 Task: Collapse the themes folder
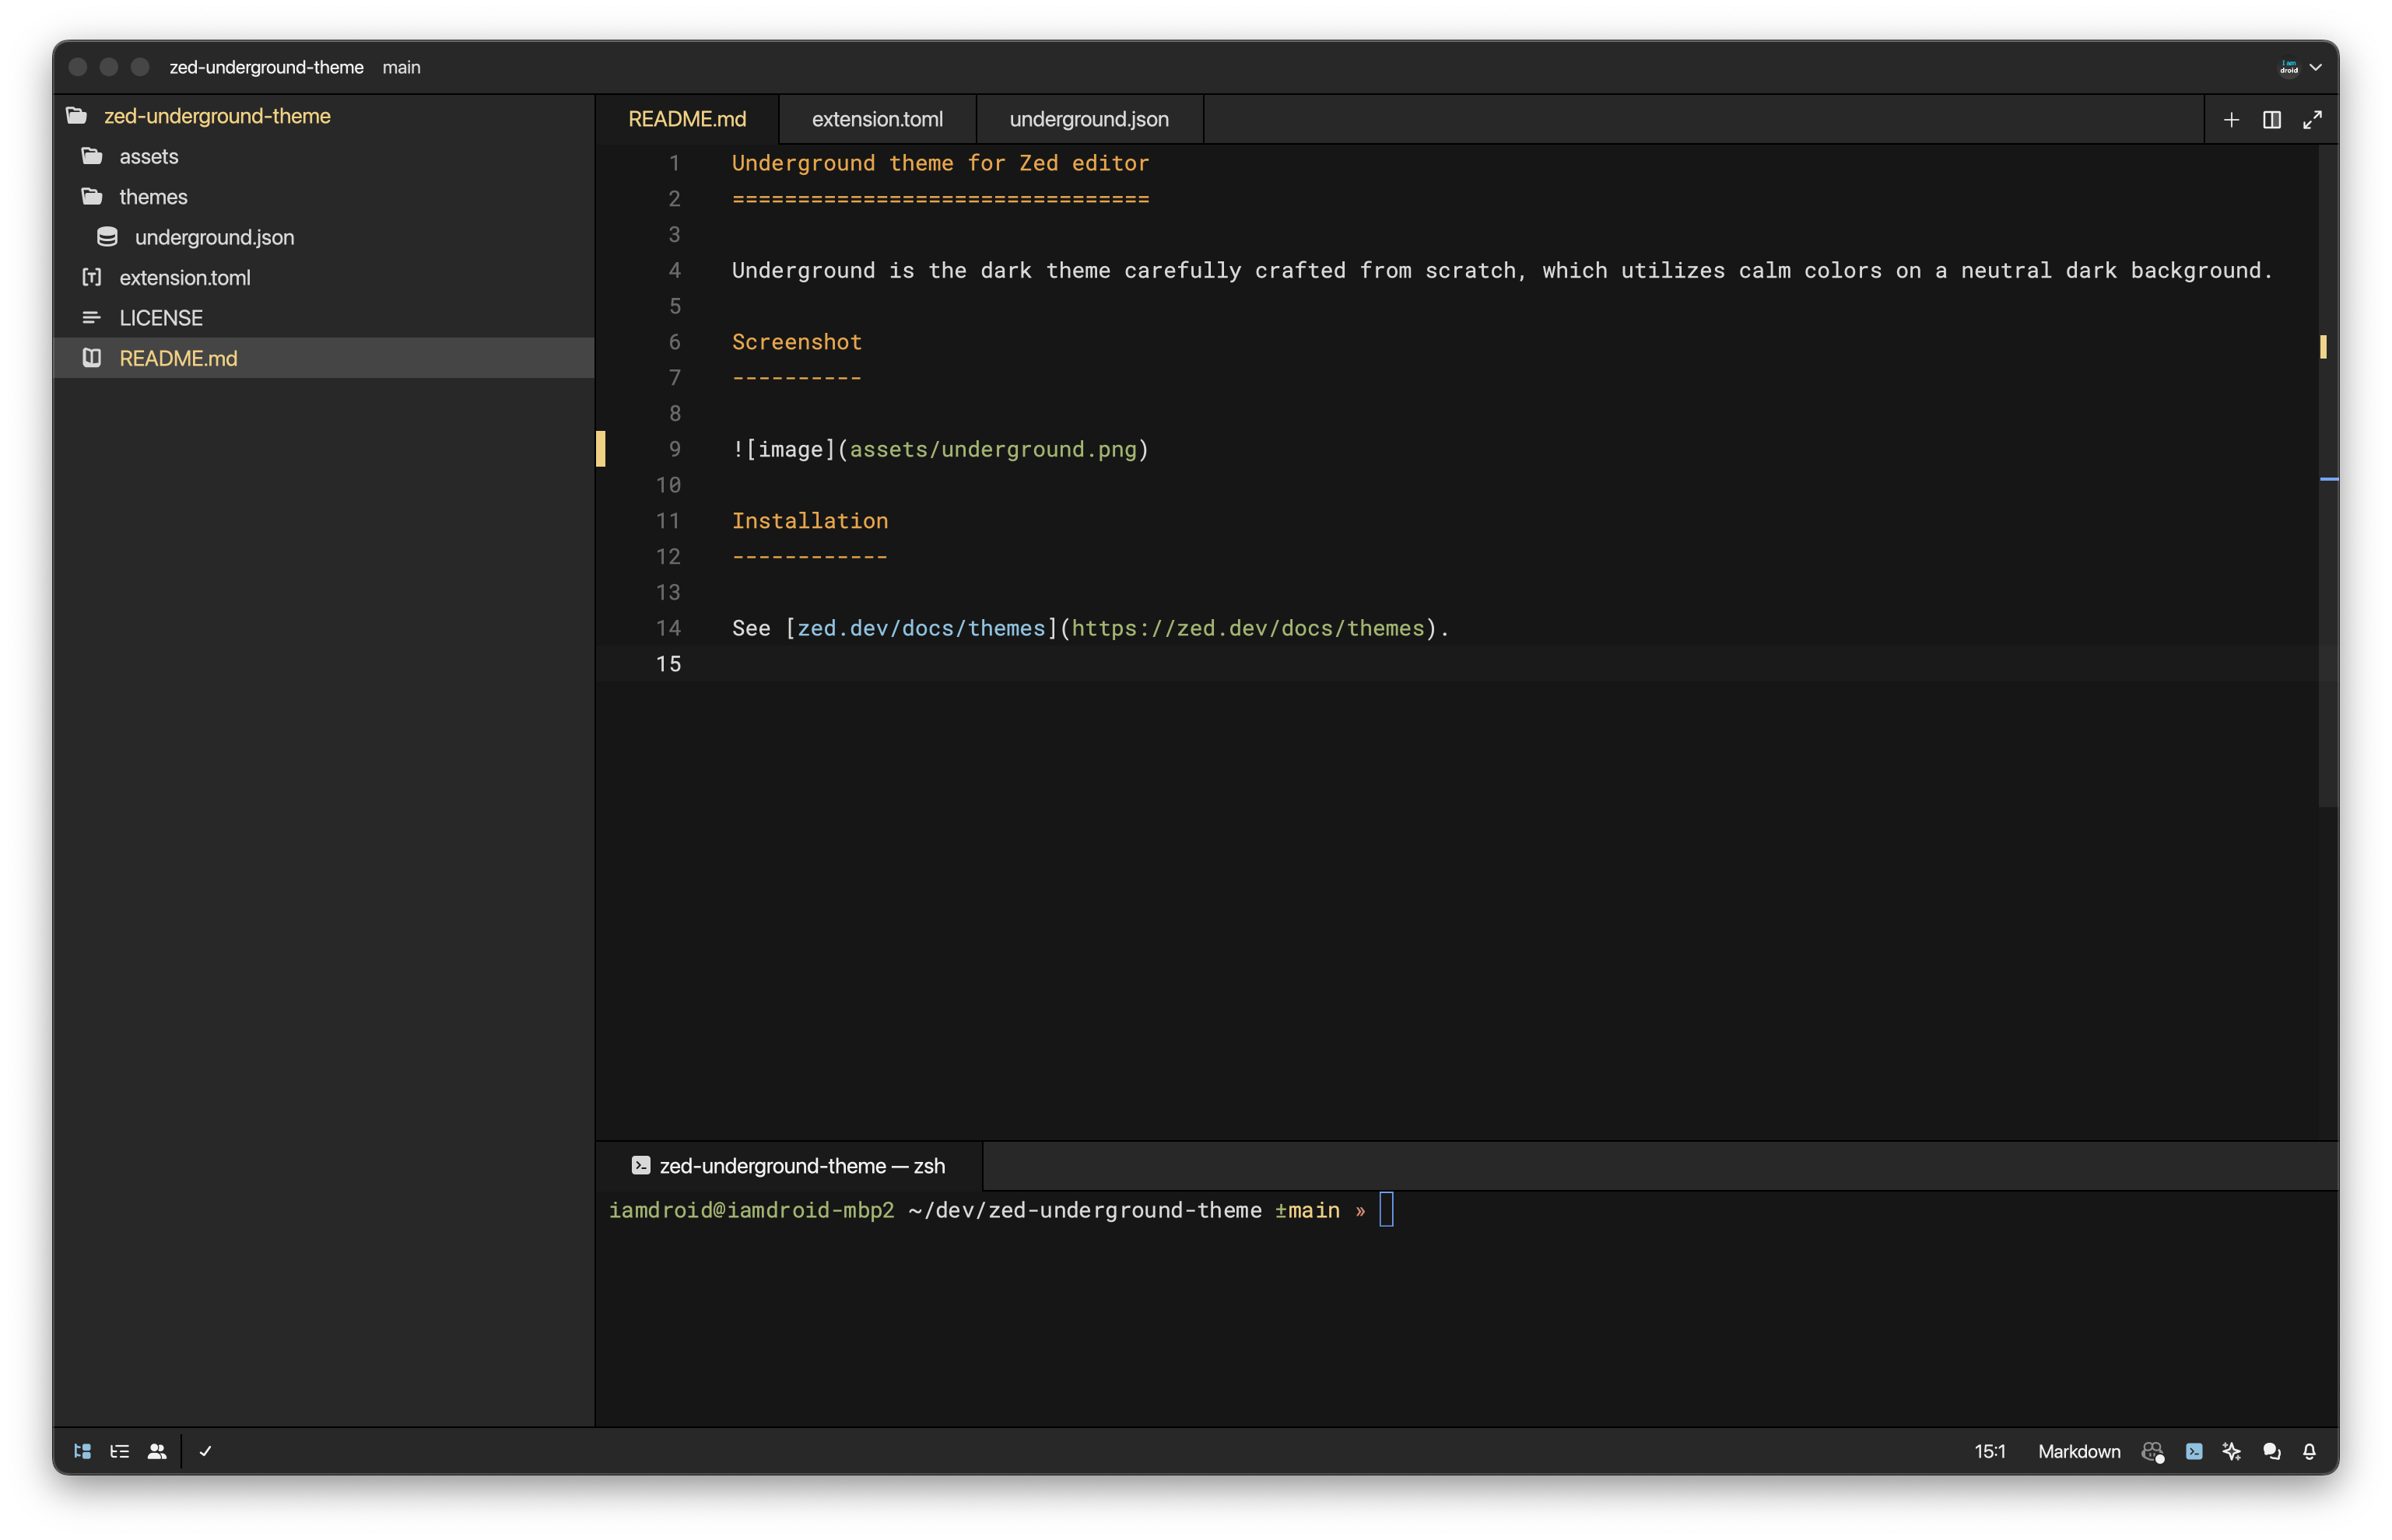tap(324, 197)
